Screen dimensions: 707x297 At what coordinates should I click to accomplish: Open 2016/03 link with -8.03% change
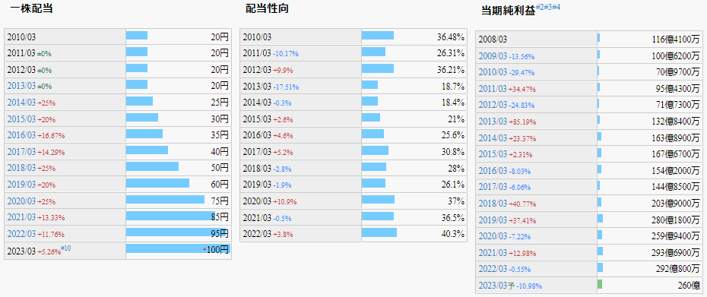493,171
